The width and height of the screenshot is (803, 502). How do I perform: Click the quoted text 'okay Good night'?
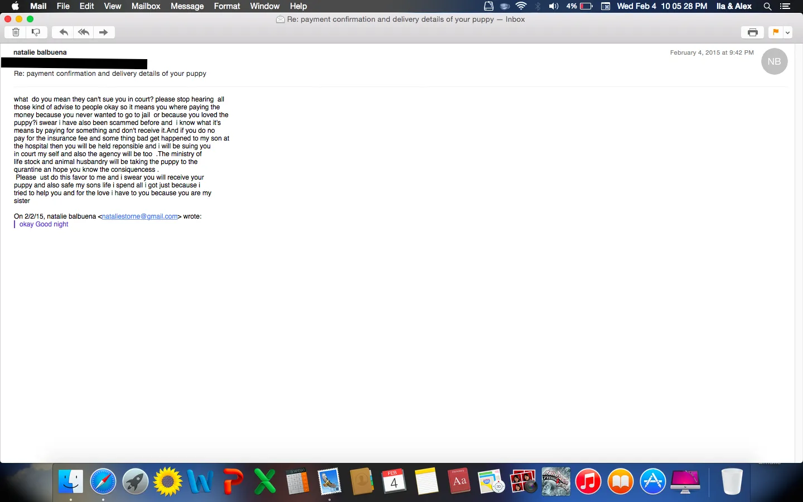pos(43,224)
